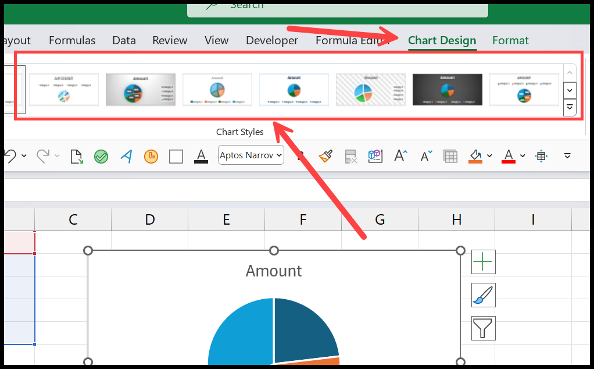Decrease the font size with small A
The height and width of the screenshot is (369, 594).
(426, 156)
